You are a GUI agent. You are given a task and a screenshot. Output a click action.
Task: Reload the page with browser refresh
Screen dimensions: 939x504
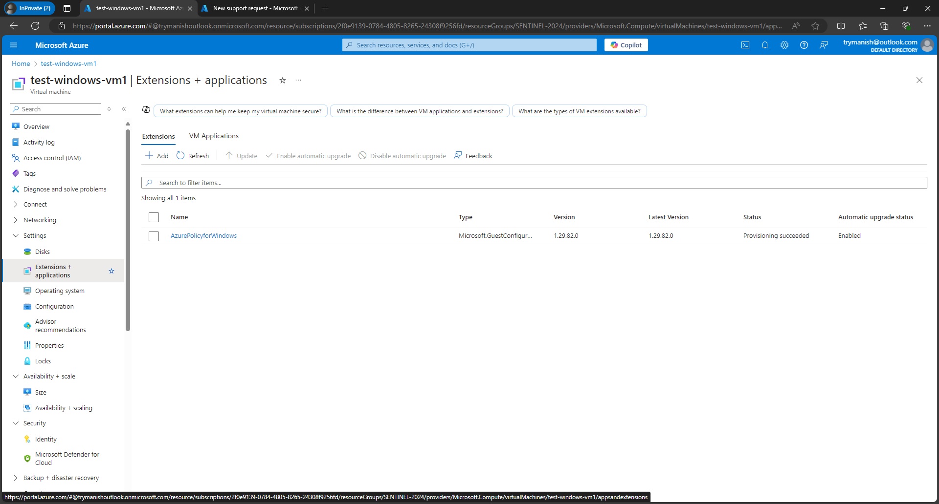[35, 26]
